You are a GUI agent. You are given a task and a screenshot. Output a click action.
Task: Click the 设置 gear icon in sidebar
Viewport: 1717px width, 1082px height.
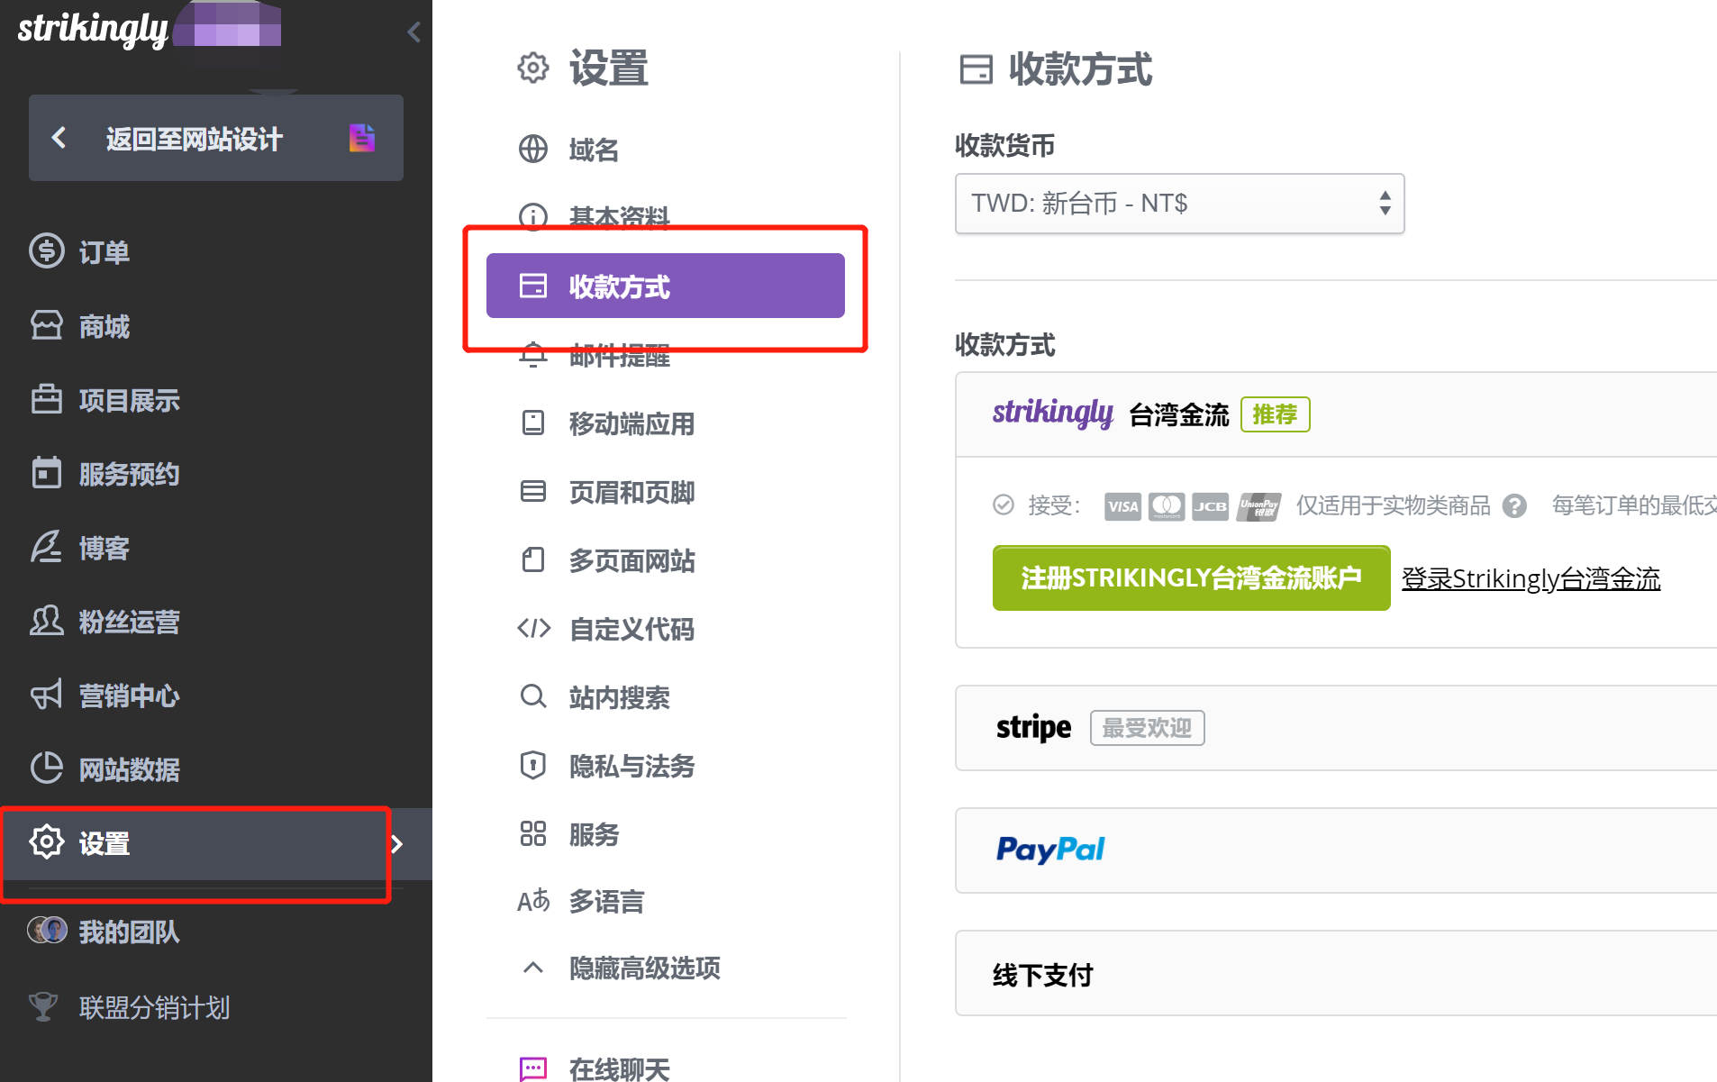47,841
